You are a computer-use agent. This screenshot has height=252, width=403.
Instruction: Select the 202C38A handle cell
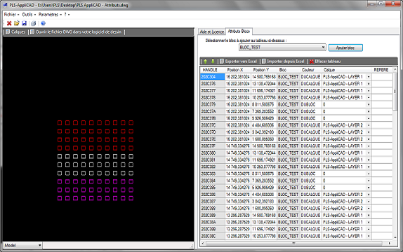point(212,222)
